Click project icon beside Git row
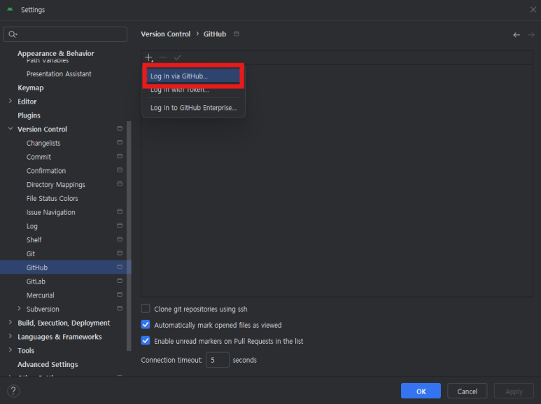541x404 pixels. click(120, 253)
